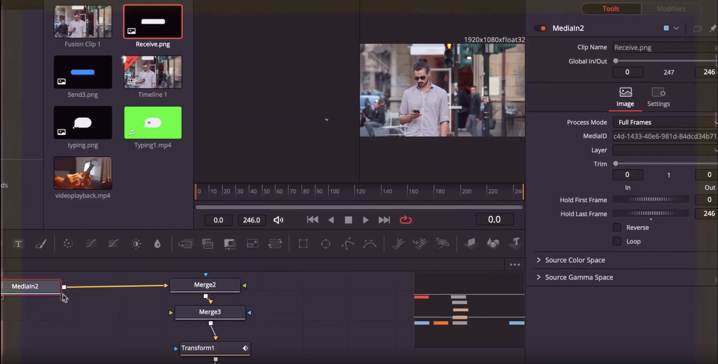
Task: Go to first frame
Action: pos(312,220)
